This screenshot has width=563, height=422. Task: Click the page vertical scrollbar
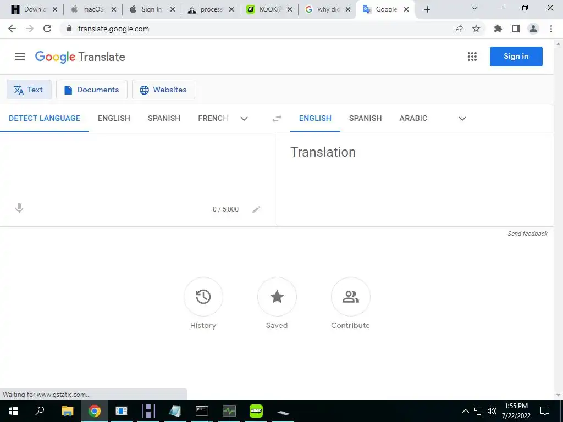click(558, 219)
